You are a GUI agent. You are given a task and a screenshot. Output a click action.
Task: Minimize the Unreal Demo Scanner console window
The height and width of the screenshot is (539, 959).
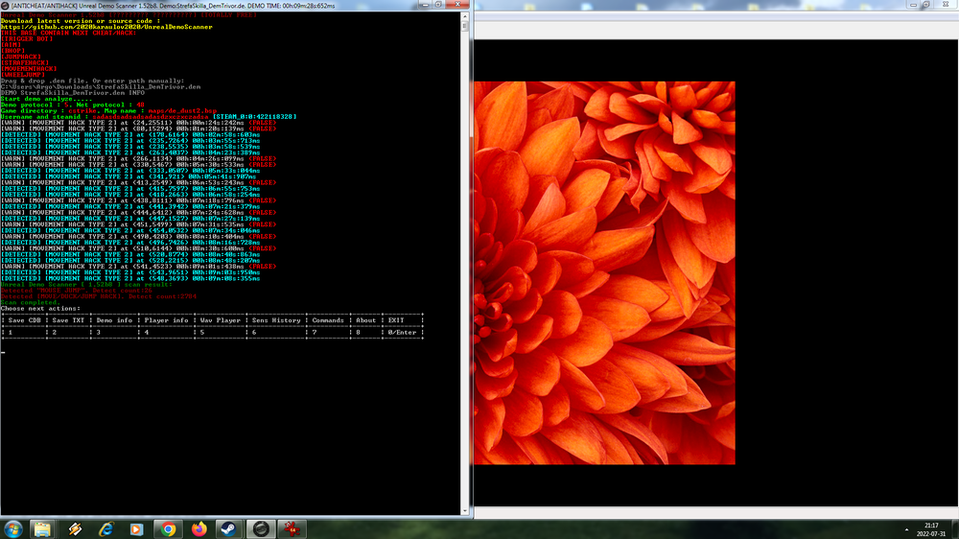point(426,5)
